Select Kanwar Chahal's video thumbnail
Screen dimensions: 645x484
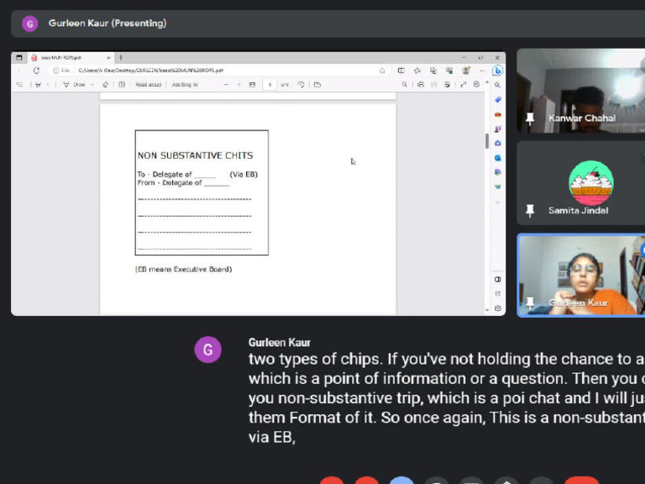[x=581, y=91]
